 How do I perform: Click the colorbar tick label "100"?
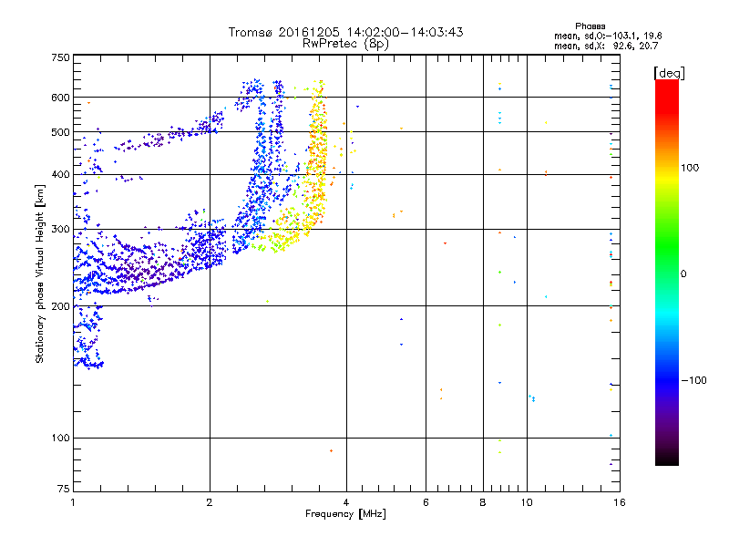click(690, 168)
